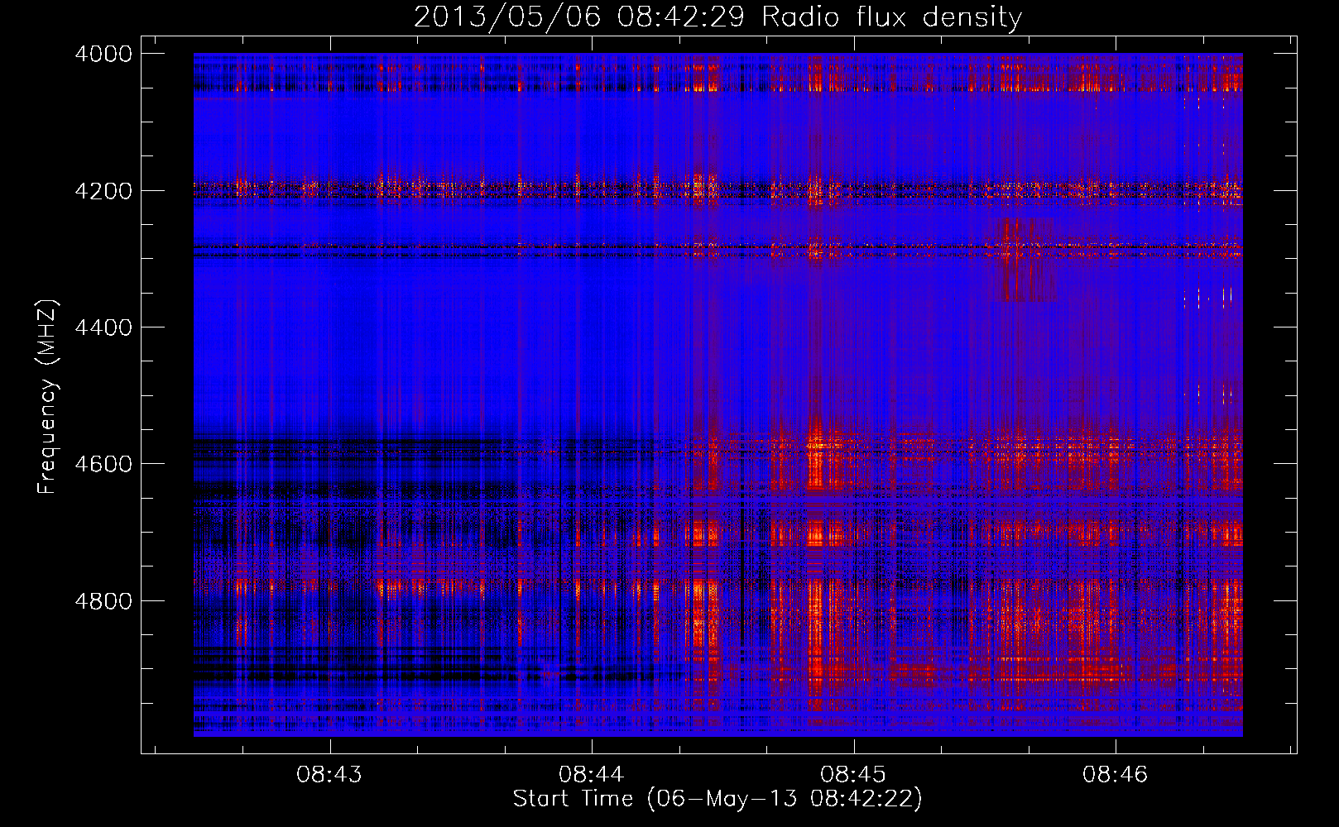The height and width of the screenshot is (827, 1339).
Task: Select the 4000 frequency tick label
Action: point(103,54)
